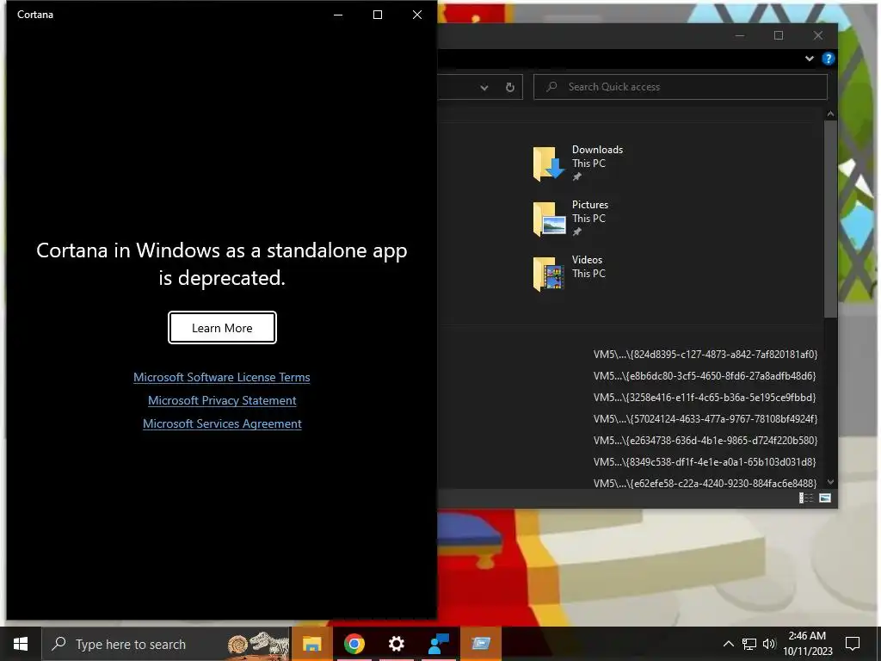Open File Explorer from the taskbar
Image resolution: width=881 pixels, height=661 pixels.
pyautogui.click(x=311, y=644)
